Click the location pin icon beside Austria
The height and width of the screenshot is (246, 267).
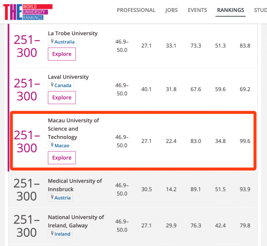click(x=52, y=197)
